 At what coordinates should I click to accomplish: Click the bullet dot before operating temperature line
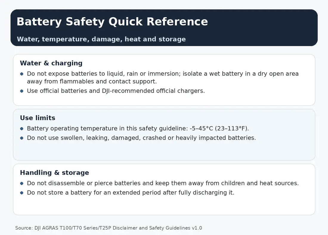[x=22, y=129]
